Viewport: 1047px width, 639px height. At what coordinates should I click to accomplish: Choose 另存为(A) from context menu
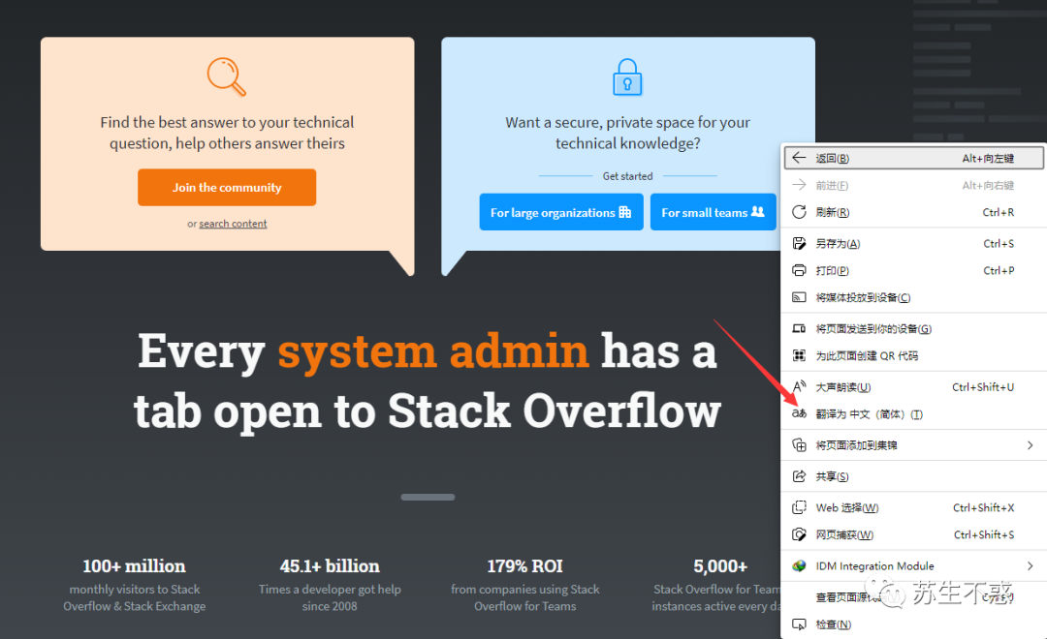pyautogui.click(x=913, y=243)
